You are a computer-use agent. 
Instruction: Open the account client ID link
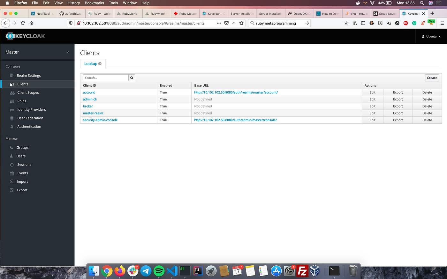point(89,92)
